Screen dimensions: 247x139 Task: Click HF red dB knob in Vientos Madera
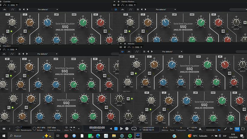[x=218, y=22]
